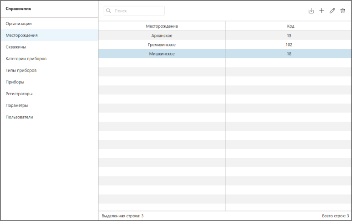Open Регистраторы in the sidebar
The image size is (352, 221).
[19, 94]
